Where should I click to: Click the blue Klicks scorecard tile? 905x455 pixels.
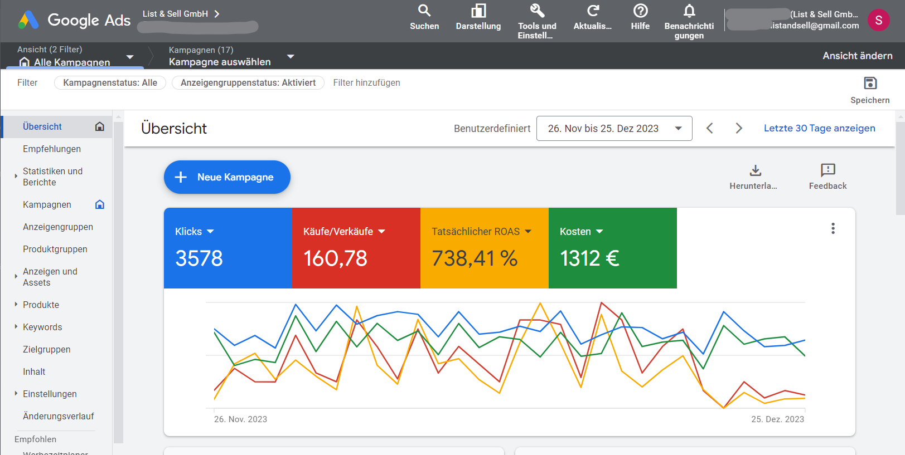click(x=228, y=248)
